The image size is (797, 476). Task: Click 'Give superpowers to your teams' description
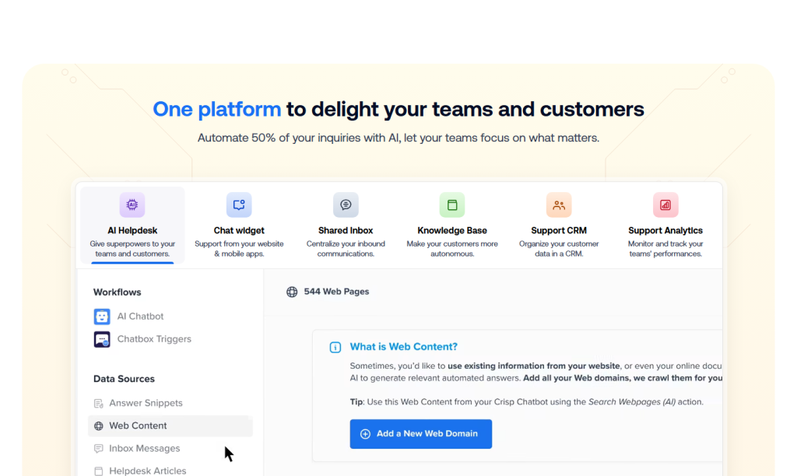pos(132,249)
